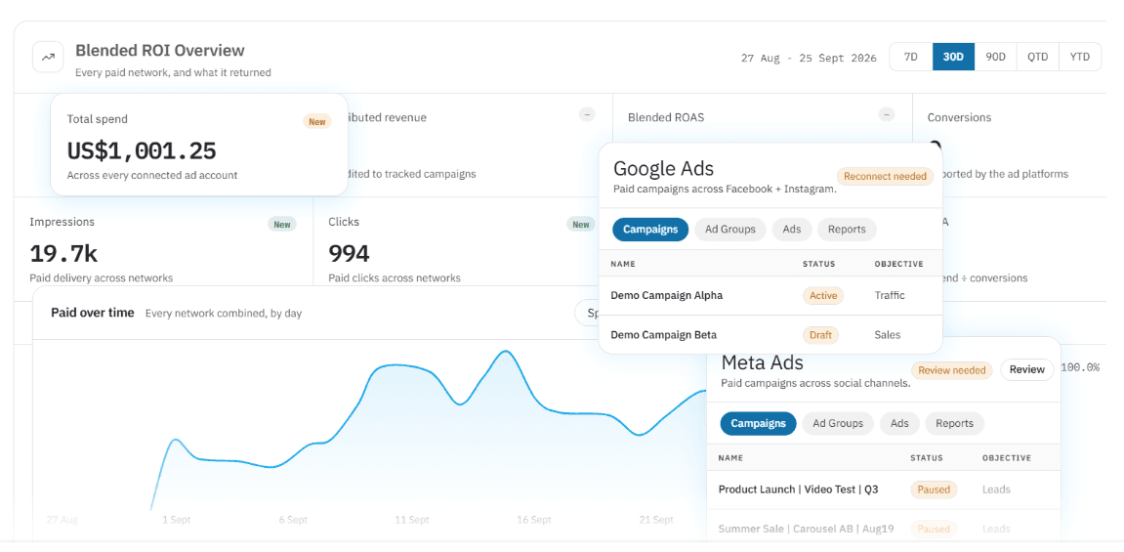Click the Meta Ads panel heading

762,362
